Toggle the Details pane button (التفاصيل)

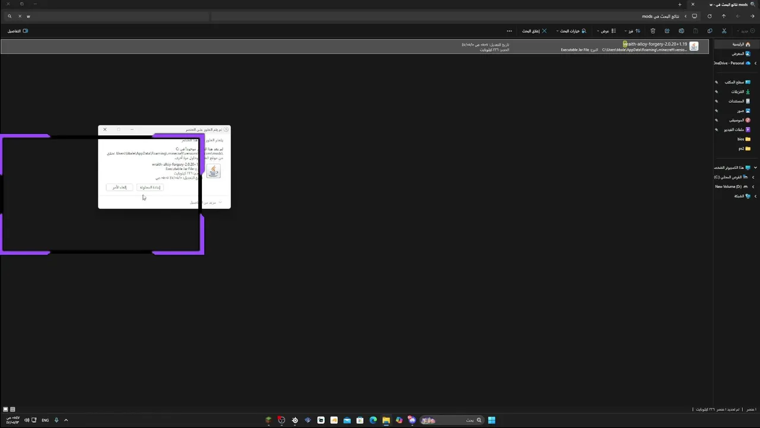[x=17, y=31]
